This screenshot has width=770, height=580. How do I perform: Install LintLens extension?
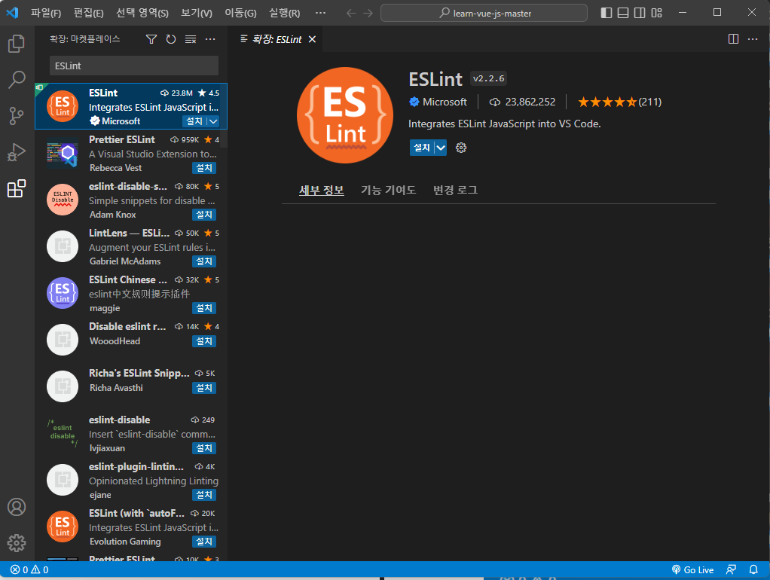click(203, 261)
